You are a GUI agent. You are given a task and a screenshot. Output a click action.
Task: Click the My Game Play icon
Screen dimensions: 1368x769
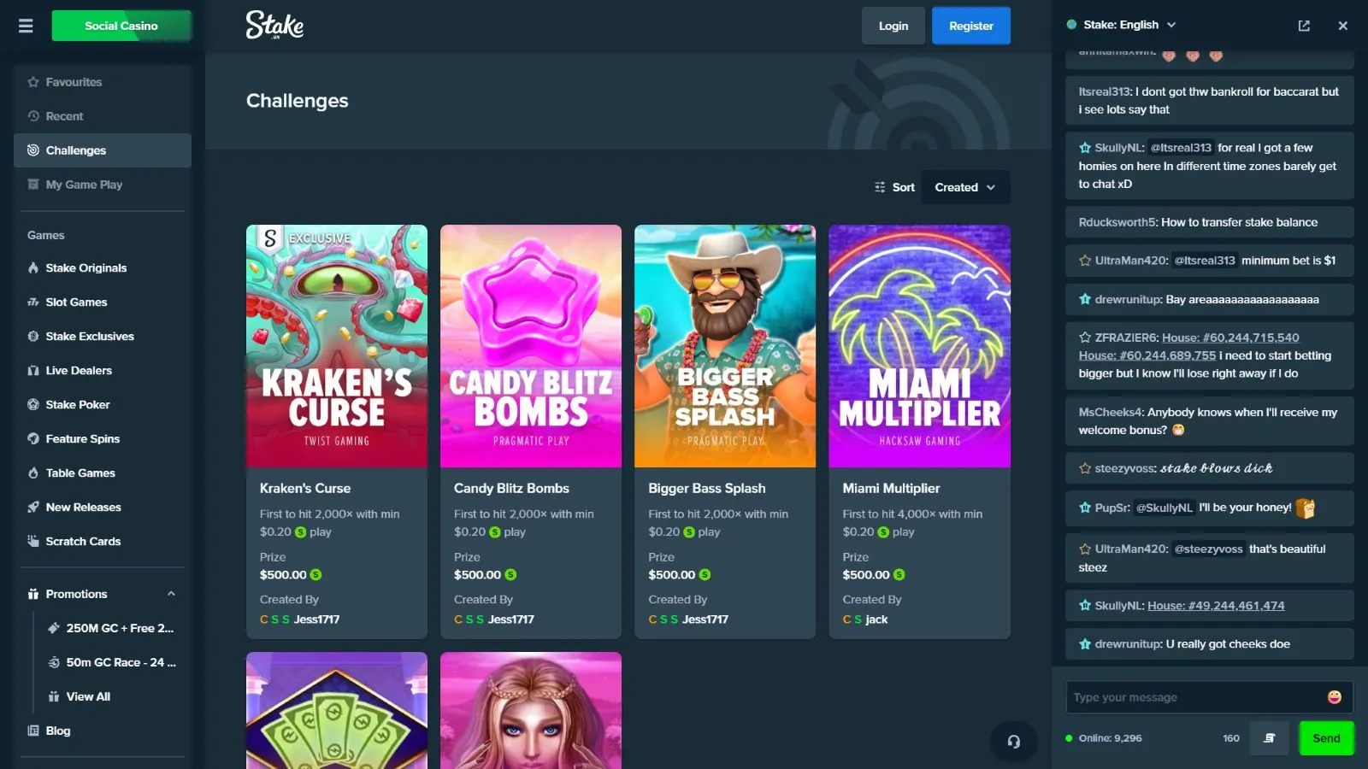point(33,185)
